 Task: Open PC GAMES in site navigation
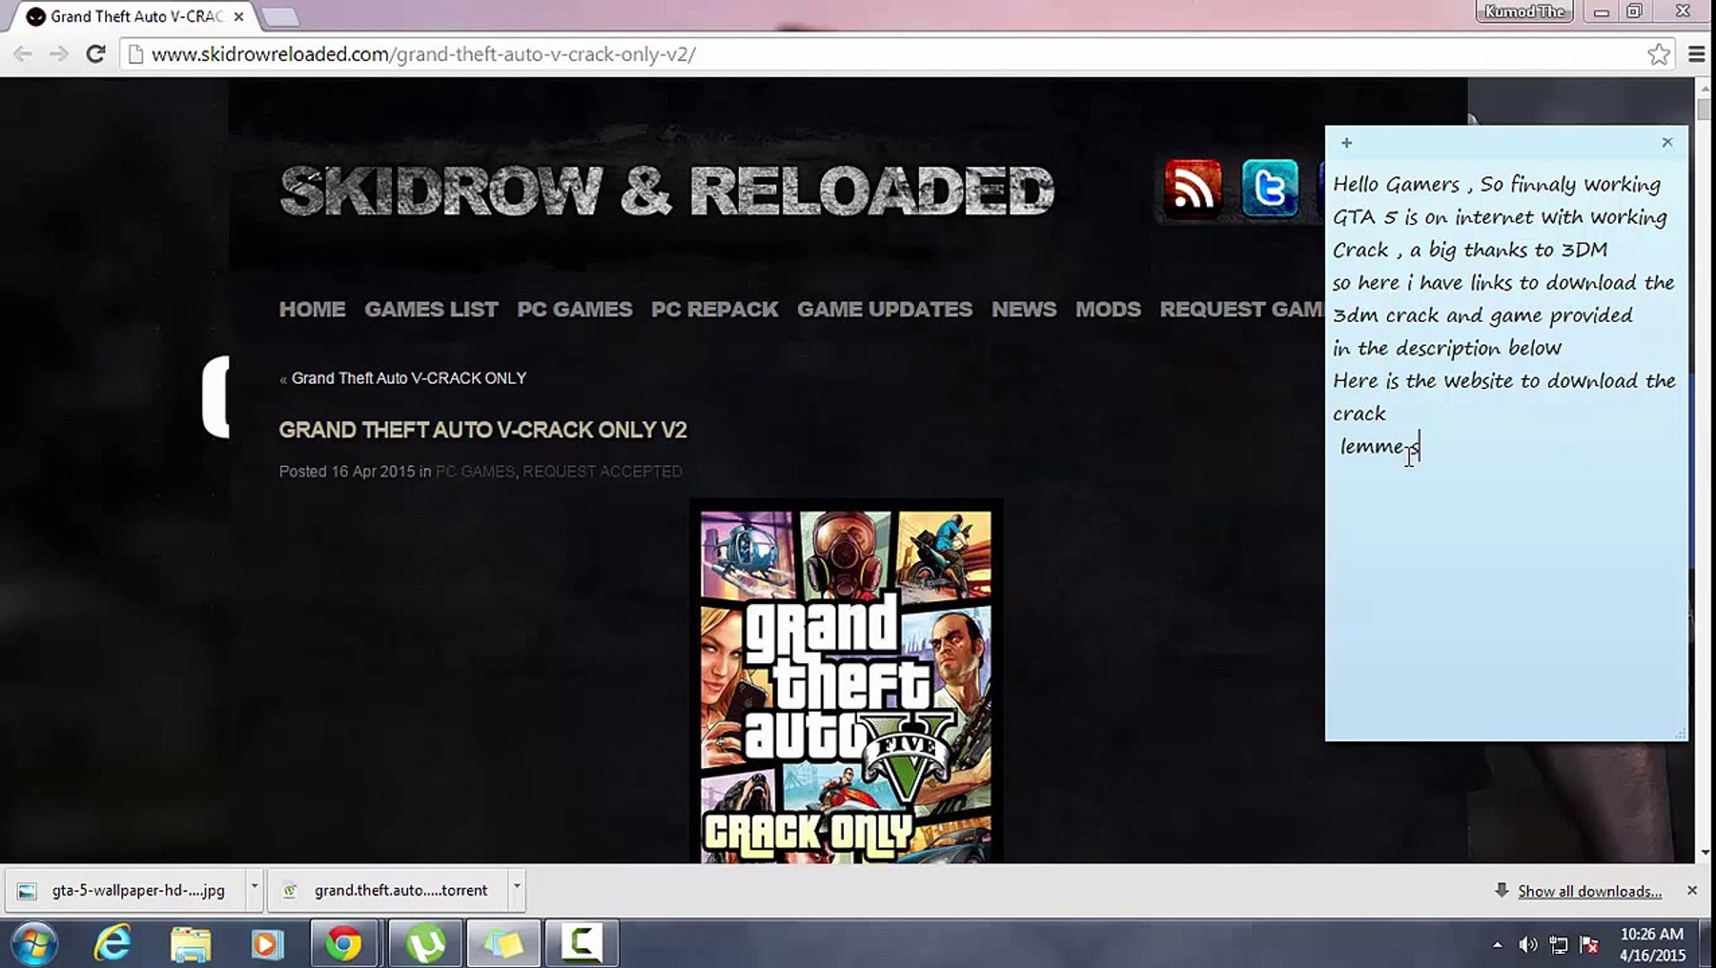(x=575, y=309)
